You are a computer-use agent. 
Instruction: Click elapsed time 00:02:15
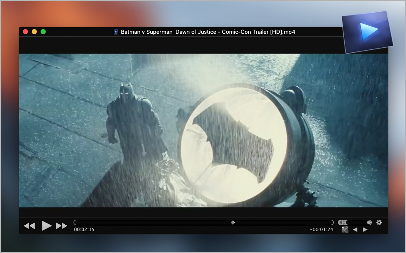click(84, 229)
